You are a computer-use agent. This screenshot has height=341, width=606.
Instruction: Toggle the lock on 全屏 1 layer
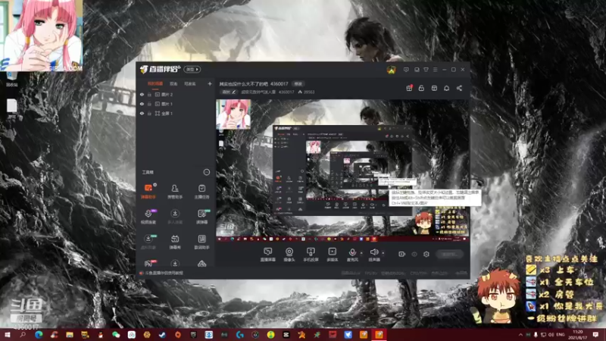click(x=149, y=113)
